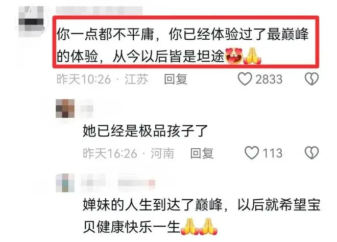Open the top commenter's blurred avatar

point(31,22)
